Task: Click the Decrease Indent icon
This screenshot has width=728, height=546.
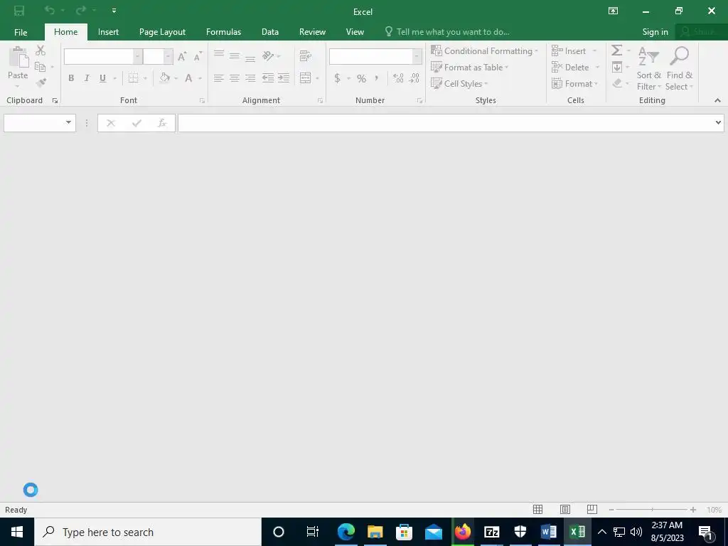Action: [268, 78]
